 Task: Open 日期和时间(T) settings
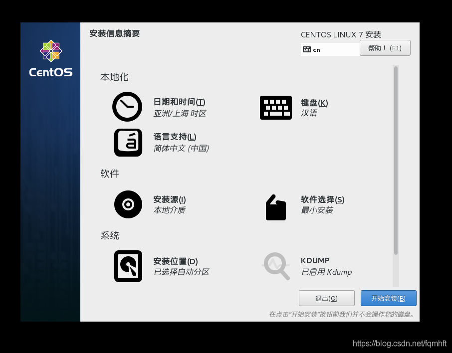point(179,102)
